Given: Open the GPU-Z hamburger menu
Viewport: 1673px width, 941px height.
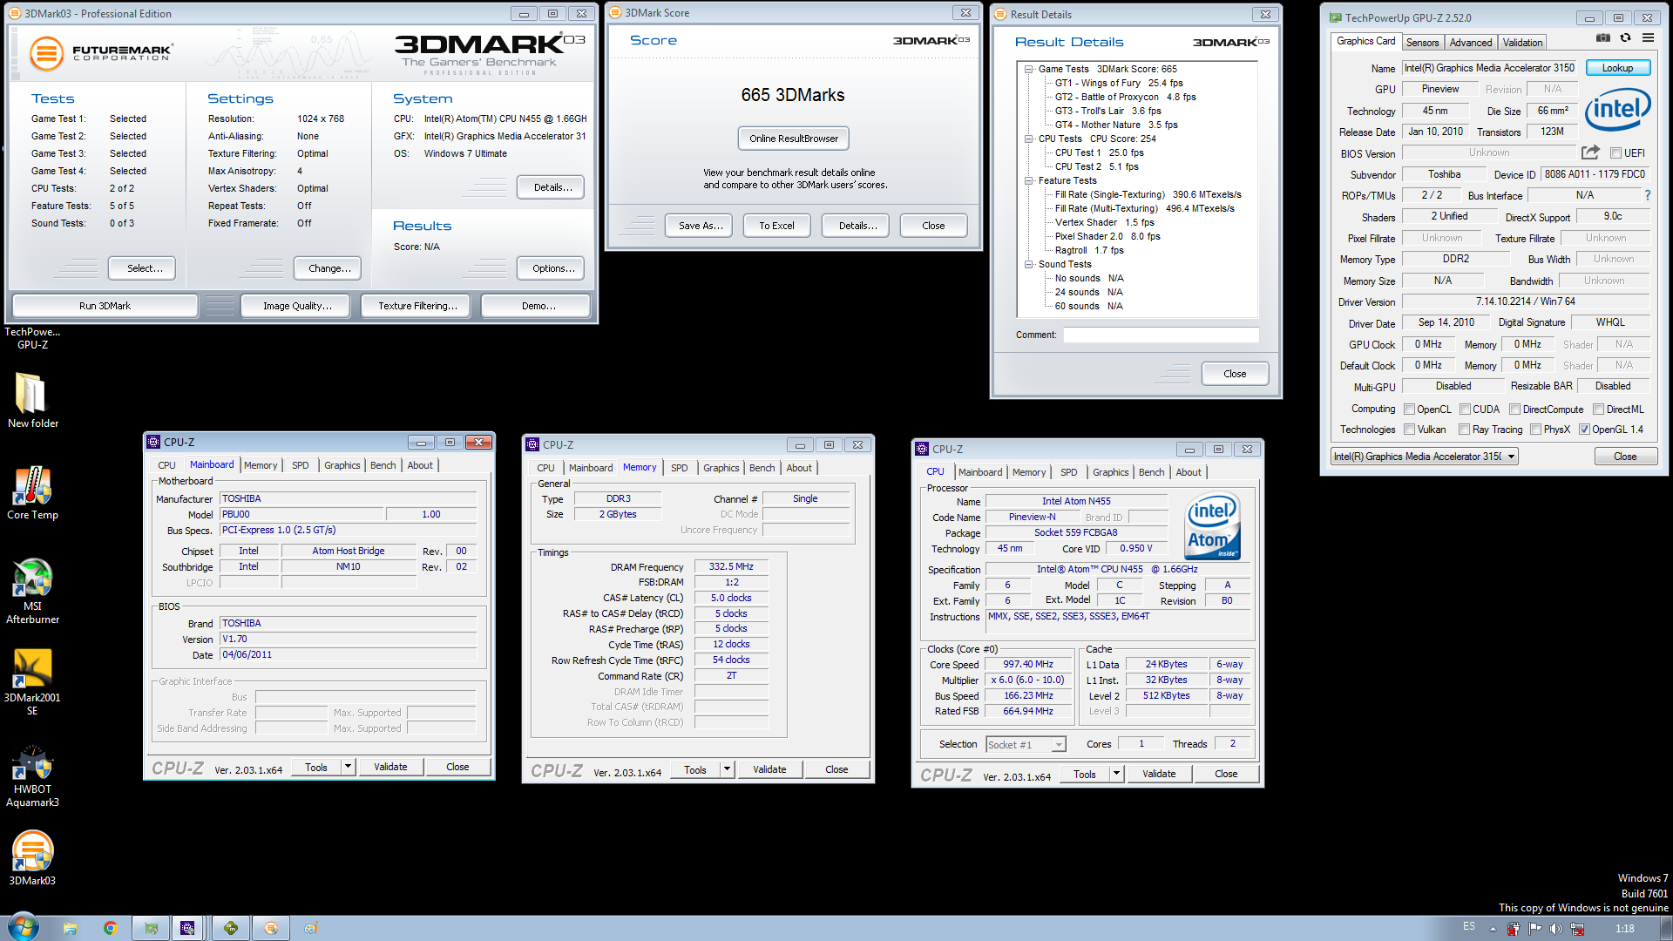Looking at the screenshot, I should 1648,38.
